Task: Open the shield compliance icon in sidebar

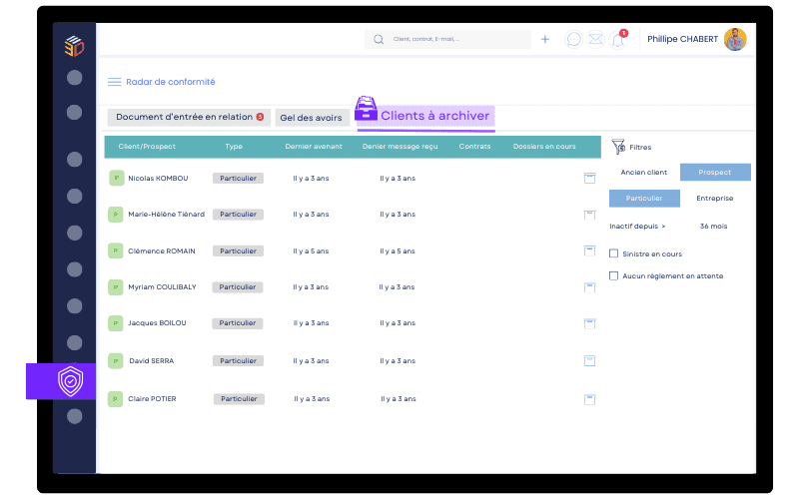Action: pyautogui.click(x=70, y=381)
